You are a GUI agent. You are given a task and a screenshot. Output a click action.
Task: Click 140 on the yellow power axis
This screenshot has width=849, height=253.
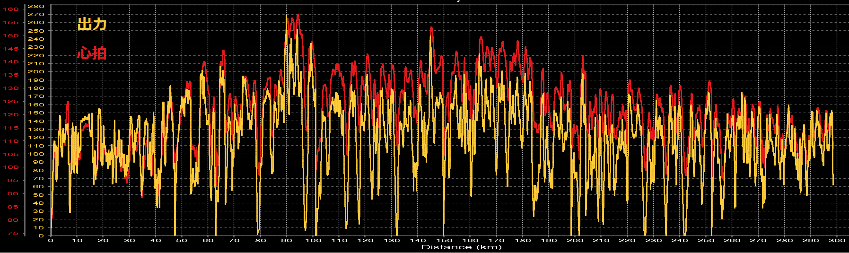tap(36, 121)
